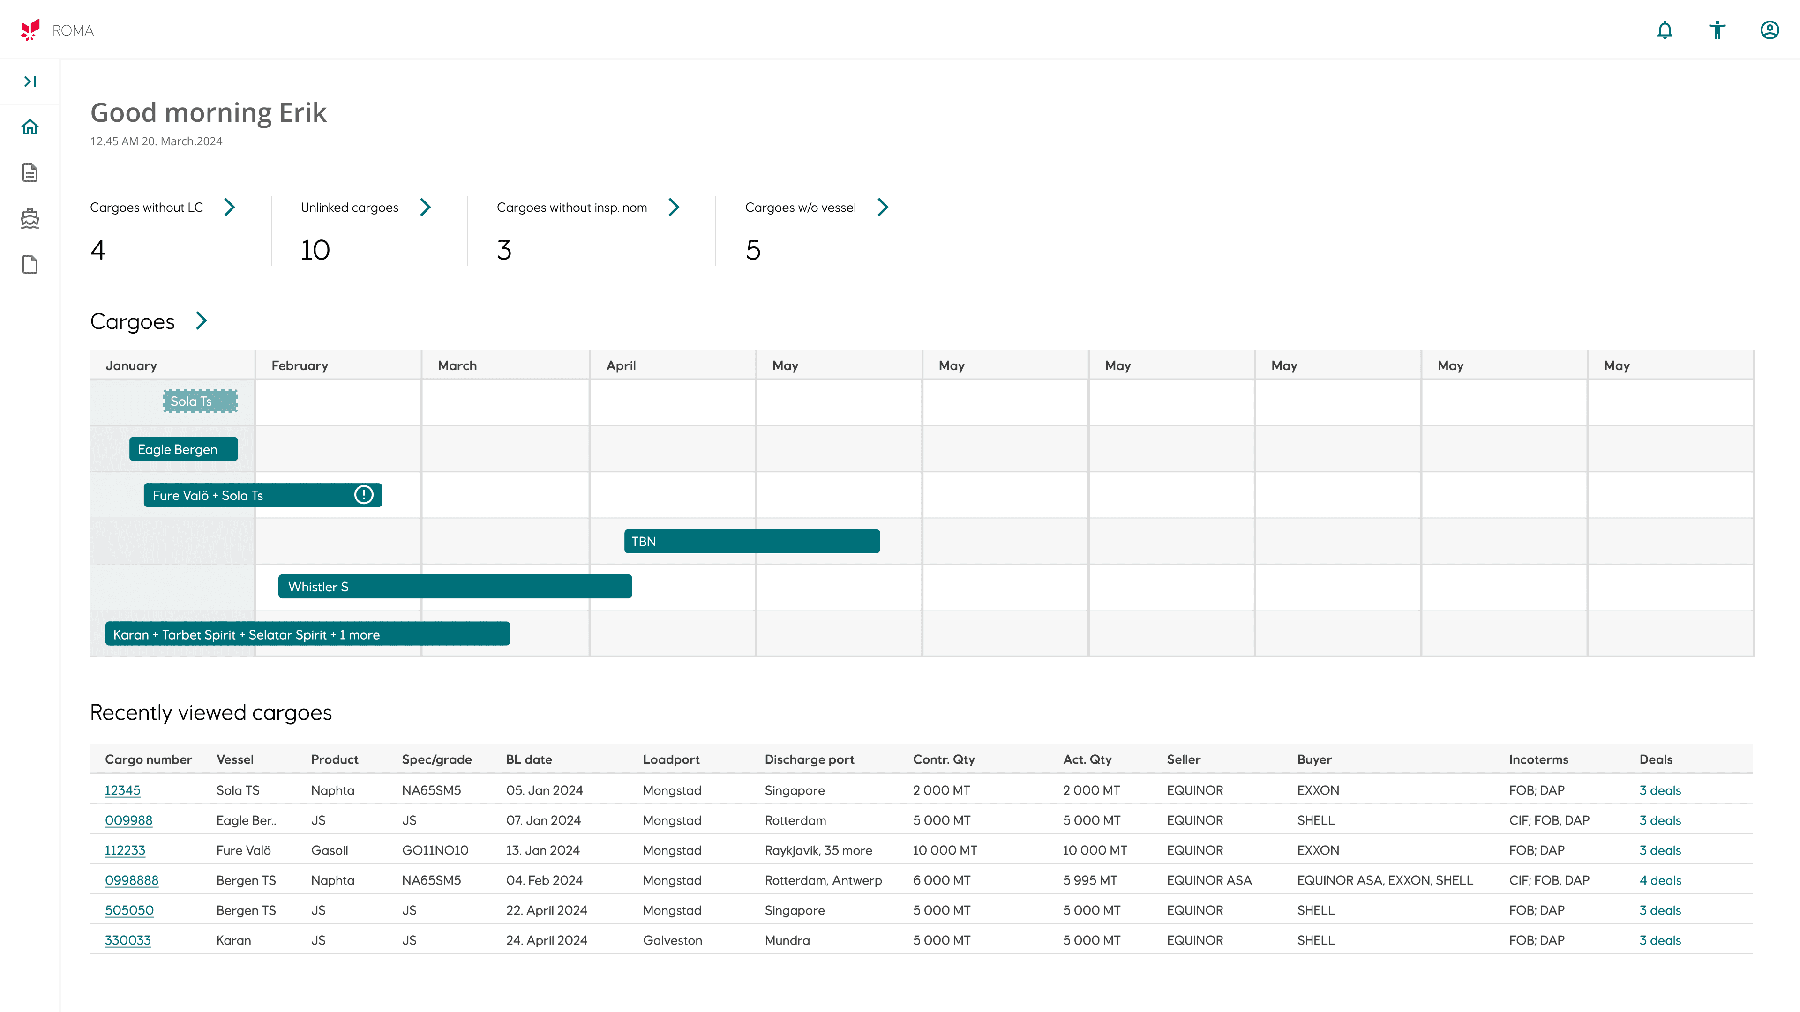Open Cargoes without insp. nom arrow

point(674,208)
